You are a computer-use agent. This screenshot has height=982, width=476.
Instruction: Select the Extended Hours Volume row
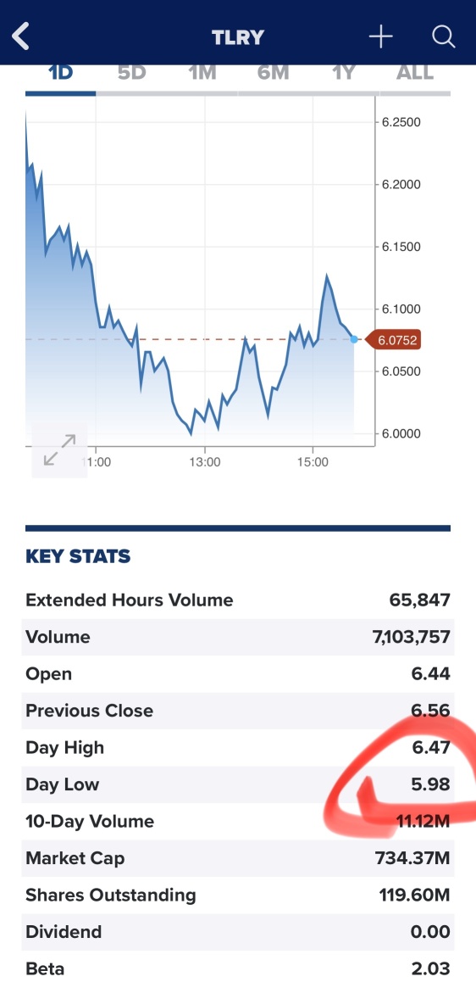coord(238,600)
